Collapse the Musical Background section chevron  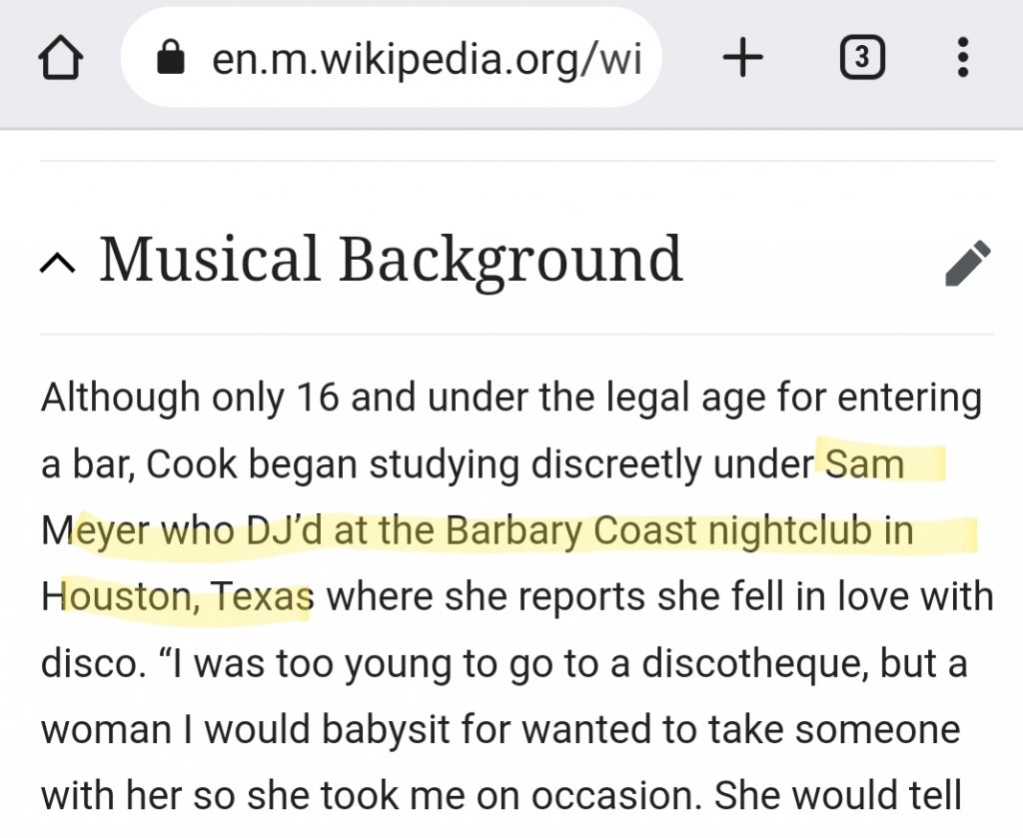pyautogui.click(x=58, y=263)
